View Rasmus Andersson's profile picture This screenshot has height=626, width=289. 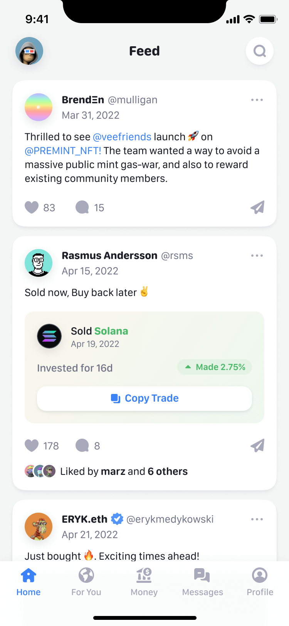coord(39,263)
